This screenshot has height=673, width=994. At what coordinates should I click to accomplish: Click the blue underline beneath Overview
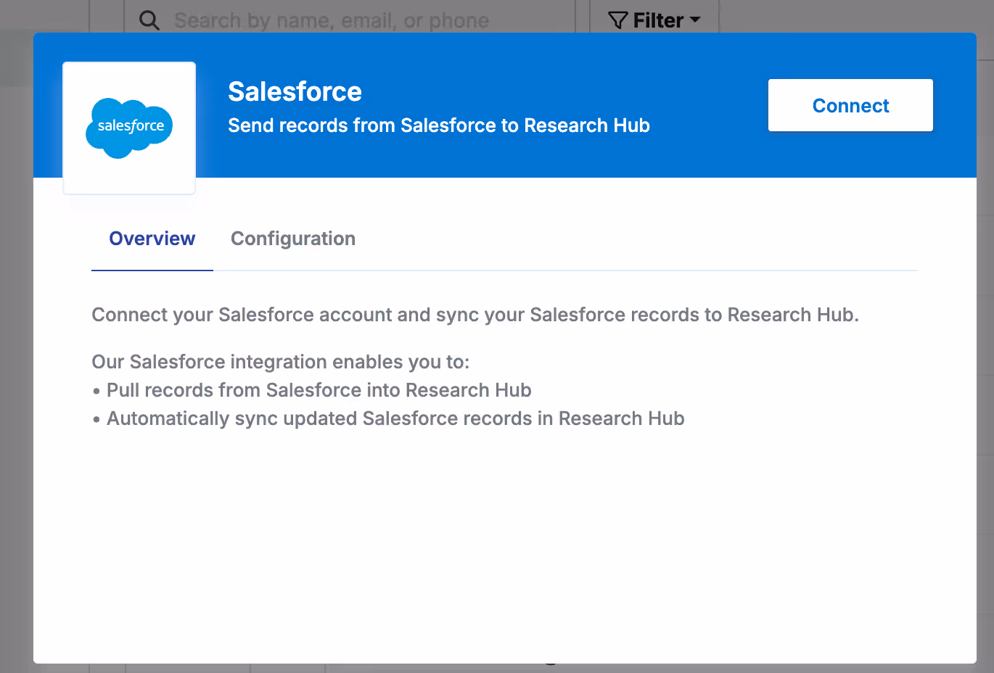click(x=152, y=270)
